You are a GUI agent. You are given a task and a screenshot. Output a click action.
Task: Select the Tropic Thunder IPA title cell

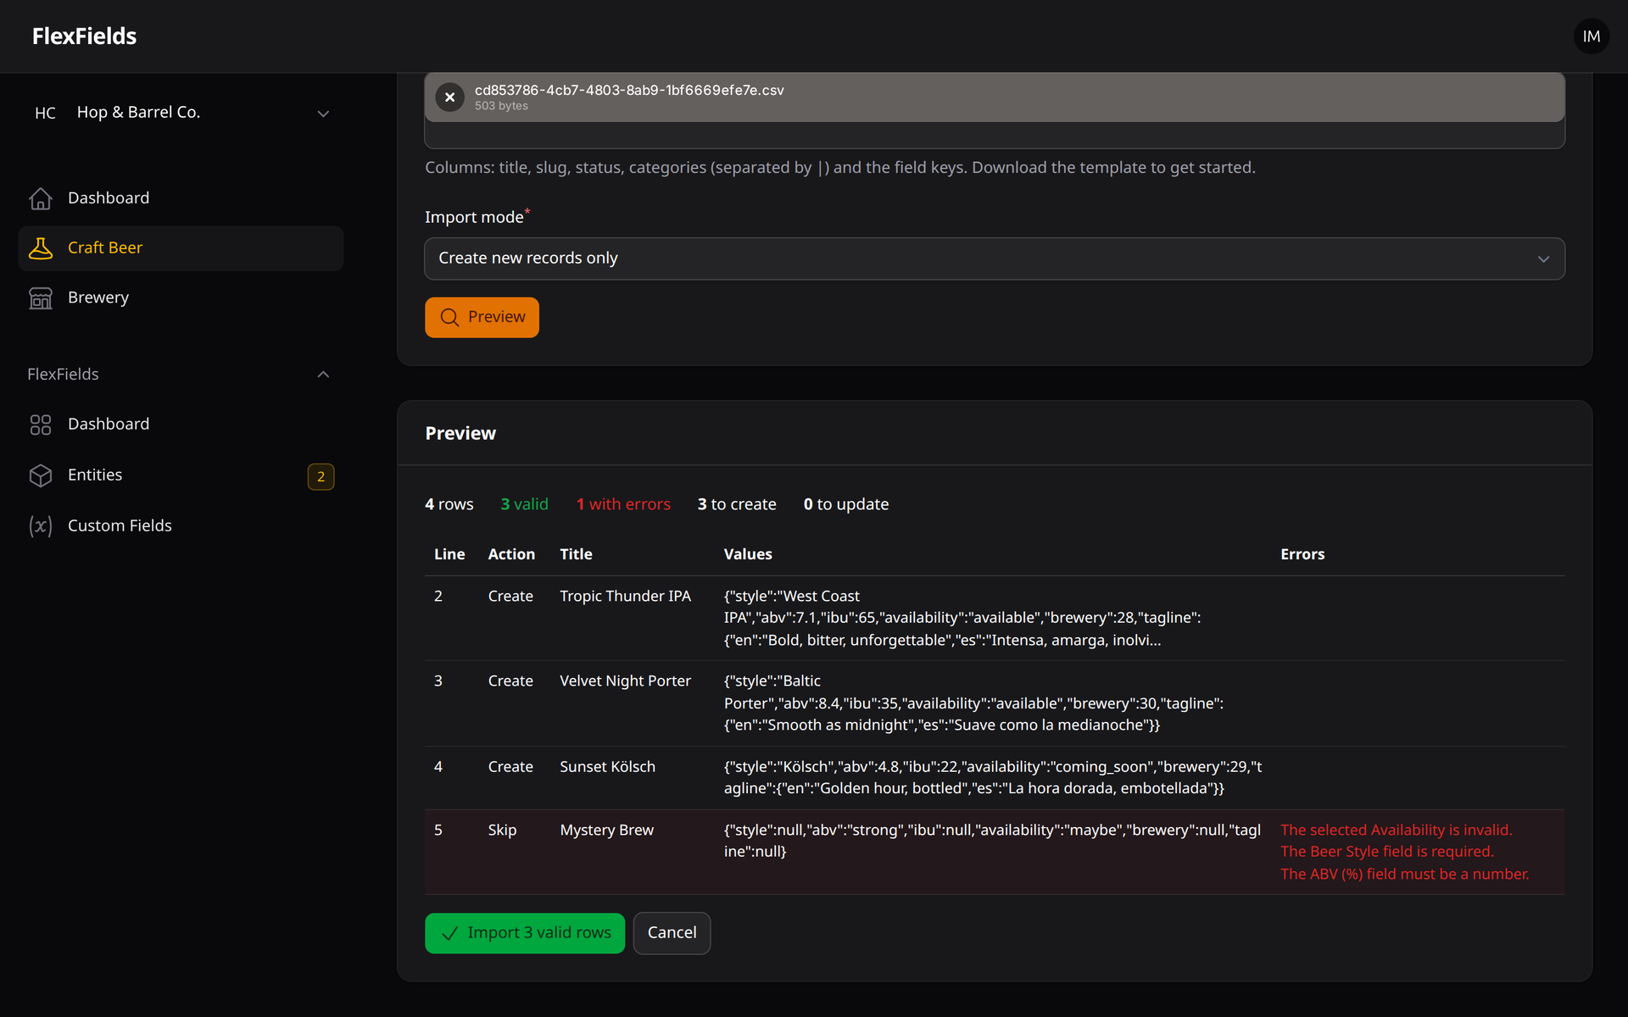click(x=625, y=597)
